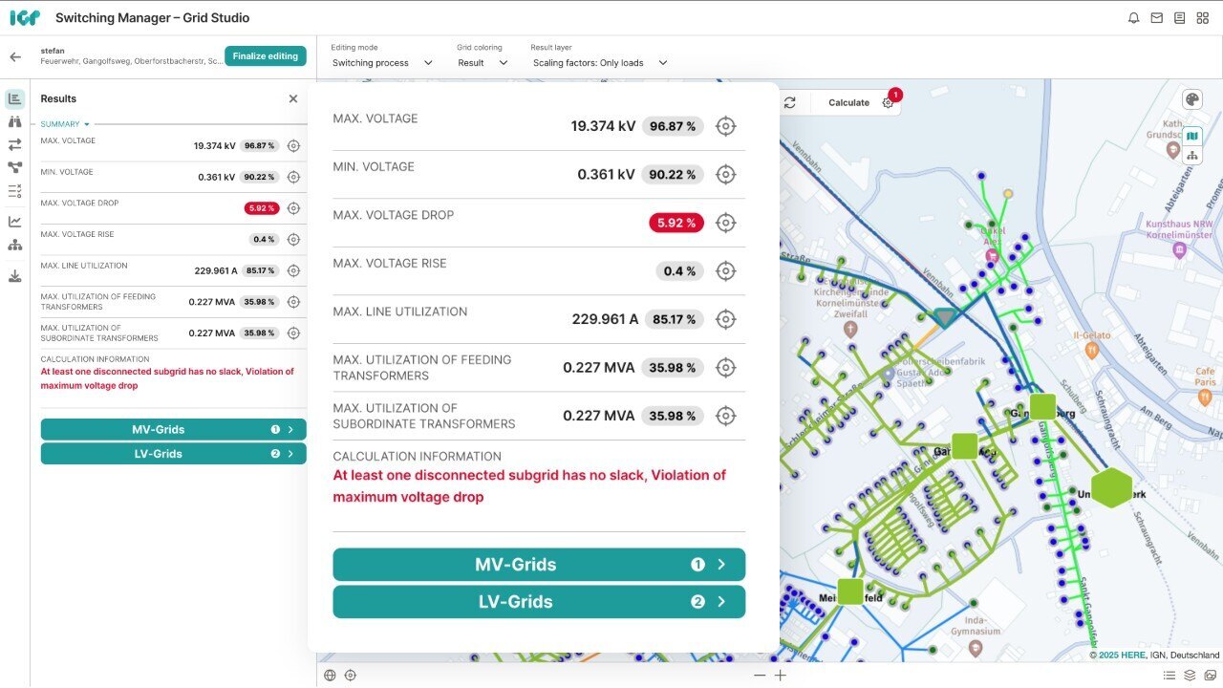The width and height of the screenshot is (1223, 688).
Task: Switch to schematic hierarchy view on map
Action: (x=1191, y=156)
